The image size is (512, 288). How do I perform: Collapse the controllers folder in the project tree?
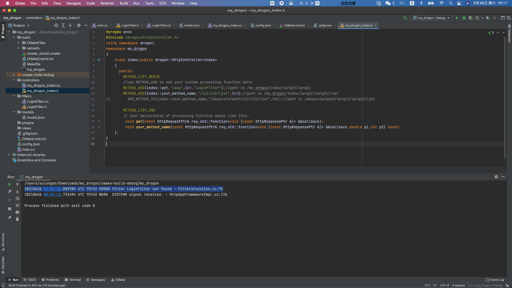point(14,80)
